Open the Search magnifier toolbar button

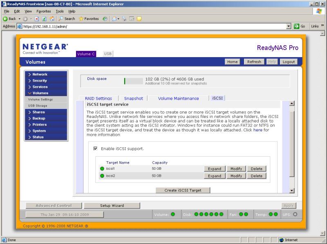67,19
